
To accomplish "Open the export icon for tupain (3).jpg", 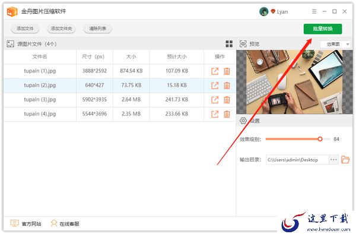I will pos(215,100).
